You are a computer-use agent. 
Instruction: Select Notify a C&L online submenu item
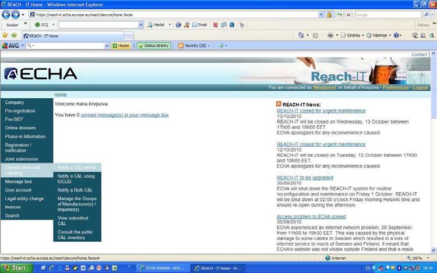(x=77, y=167)
